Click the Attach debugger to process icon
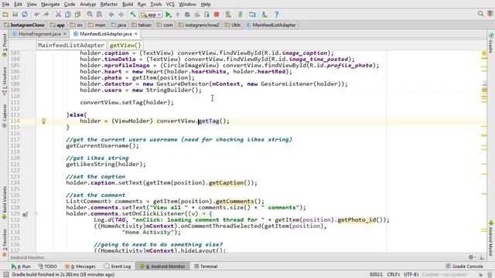This screenshot has height=278, width=495. pos(207,15)
